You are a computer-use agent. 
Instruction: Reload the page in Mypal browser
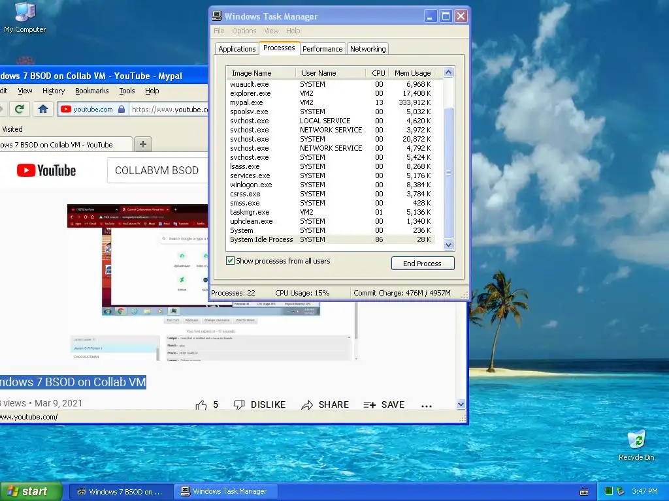19,109
